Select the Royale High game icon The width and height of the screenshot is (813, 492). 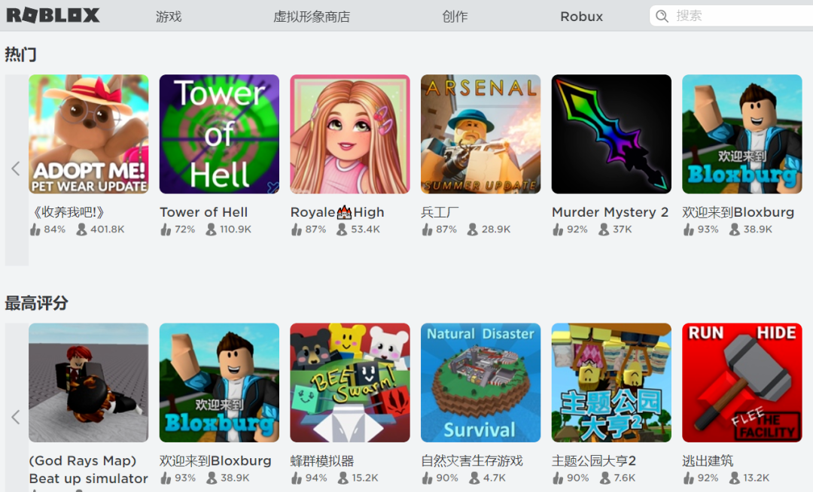350,134
